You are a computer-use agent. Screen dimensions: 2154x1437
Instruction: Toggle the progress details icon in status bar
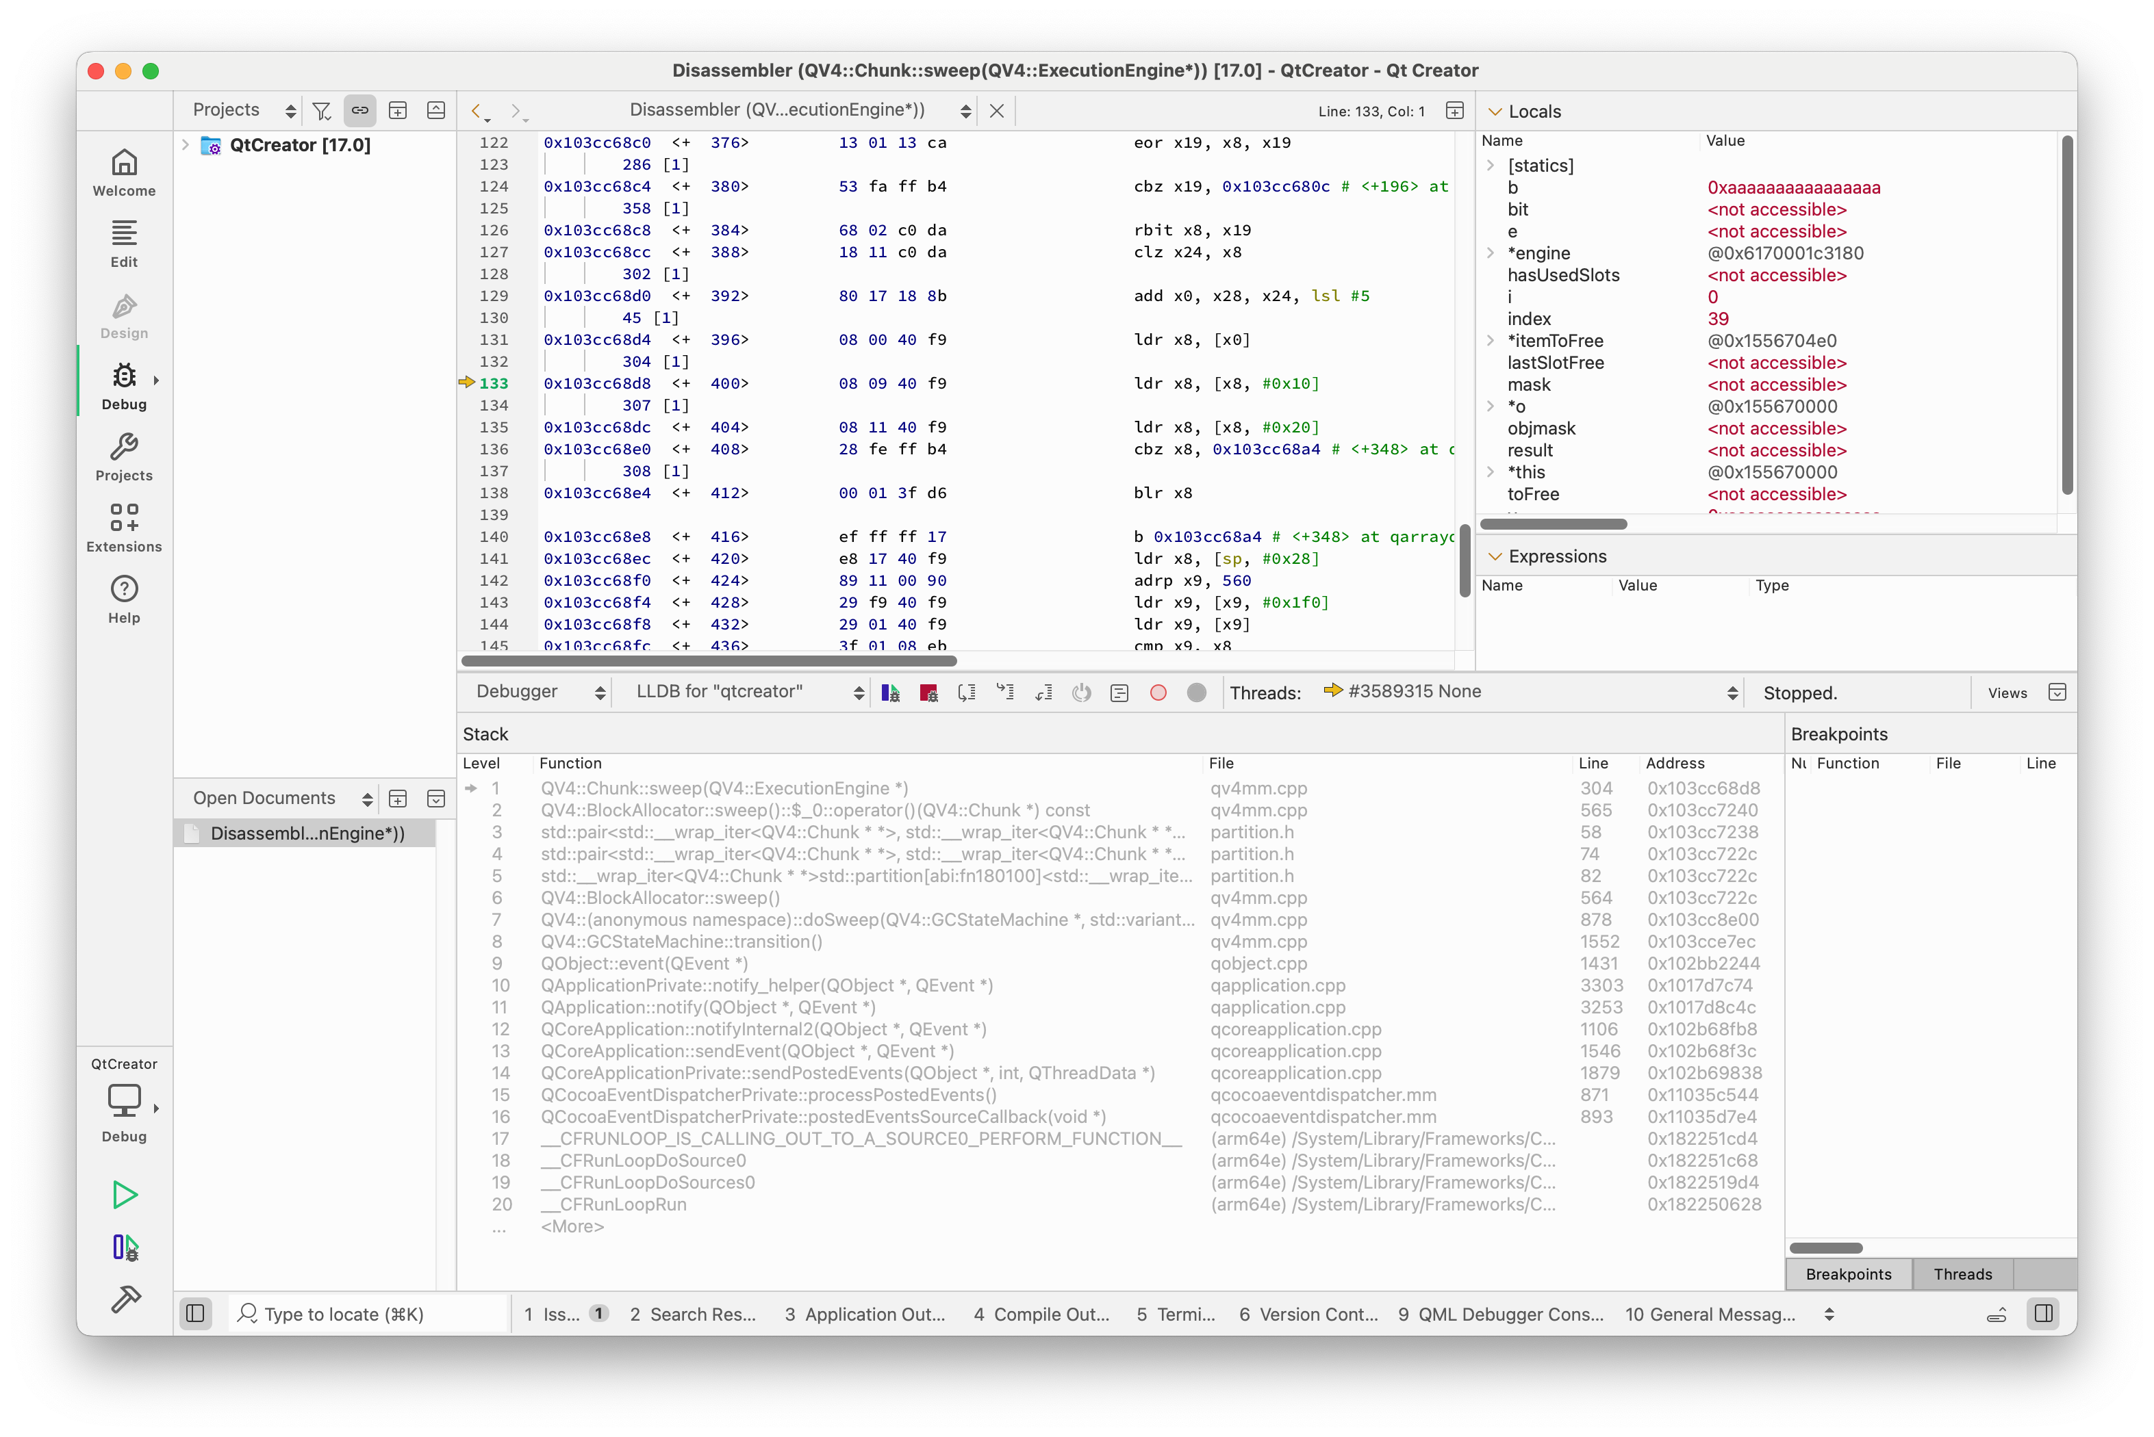tap(1997, 1315)
